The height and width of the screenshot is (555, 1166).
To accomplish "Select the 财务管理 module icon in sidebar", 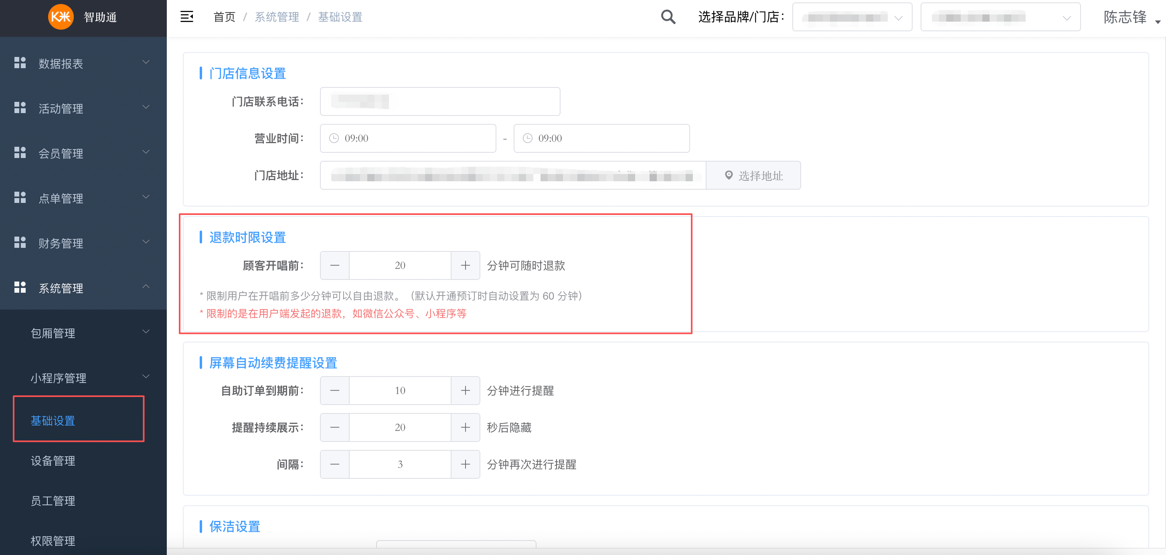I will 20,243.
